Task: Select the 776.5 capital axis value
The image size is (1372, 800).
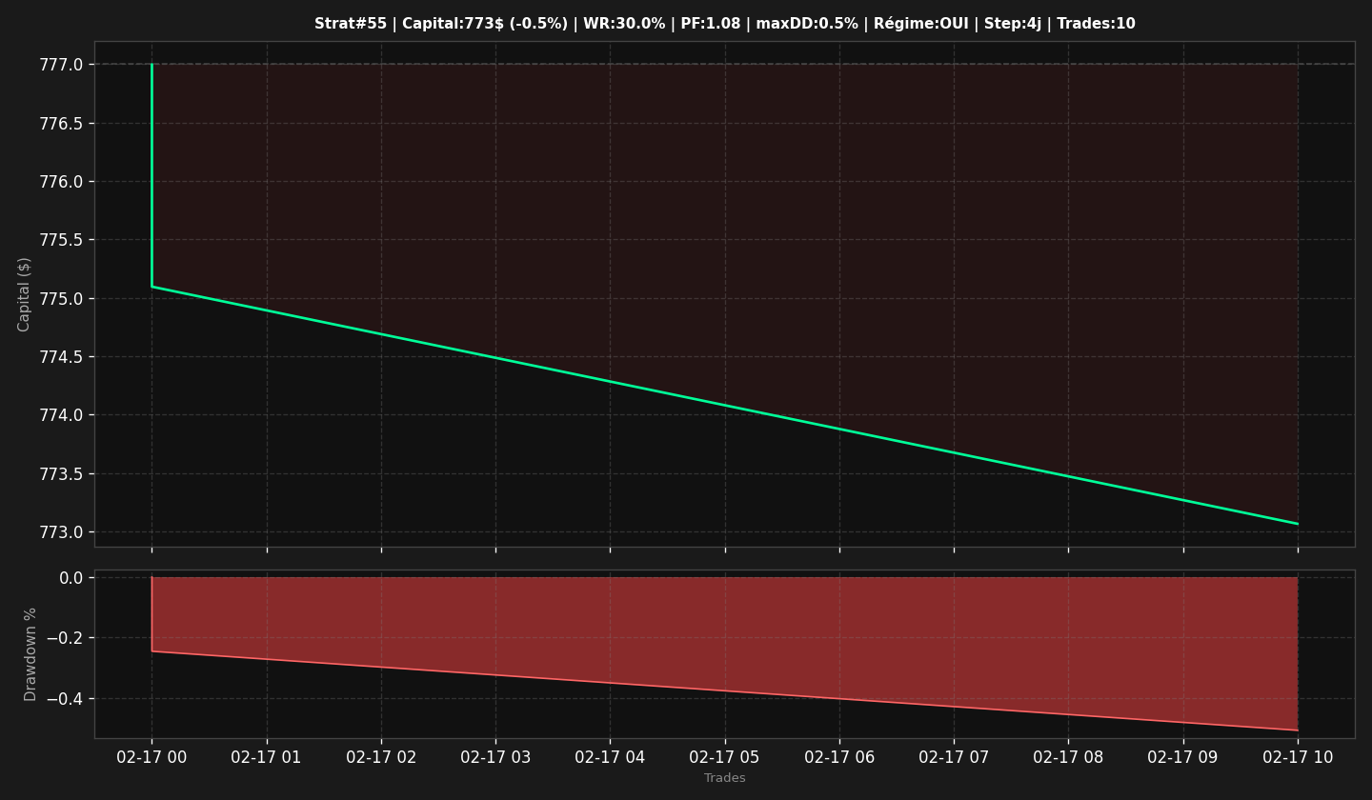Action: click(61, 124)
